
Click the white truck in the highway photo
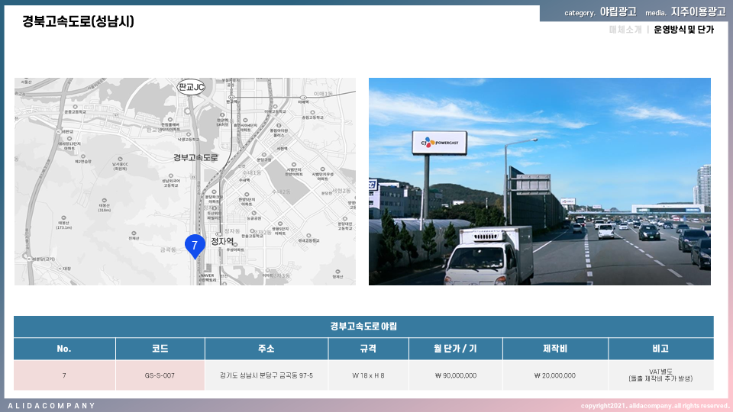click(488, 255)
